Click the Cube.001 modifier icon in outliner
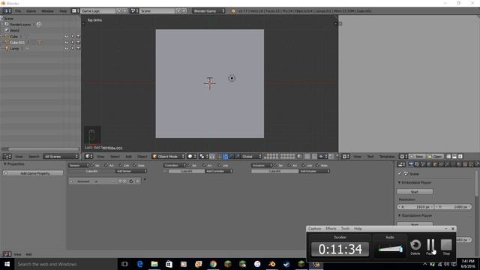The image size is (480, 270). tap(39, 43)
